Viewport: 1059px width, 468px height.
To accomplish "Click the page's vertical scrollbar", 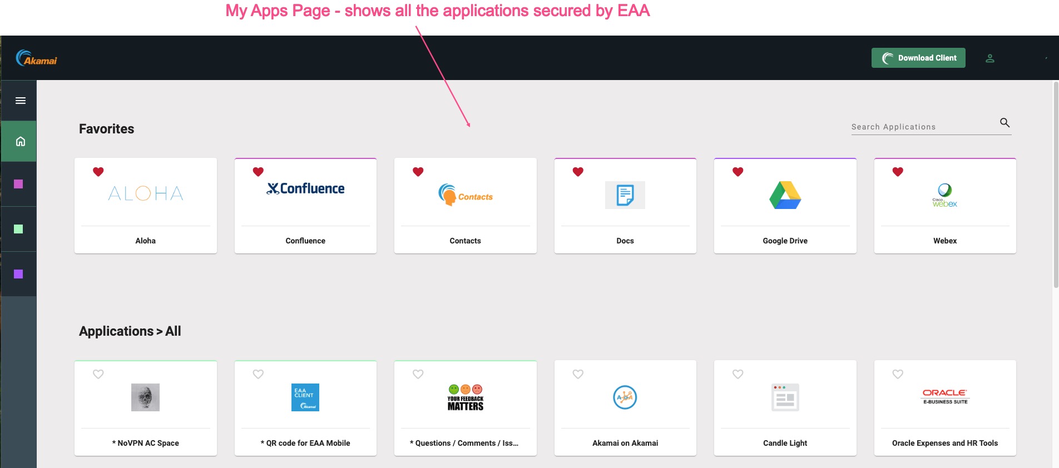I will [x=1055, y=185].
